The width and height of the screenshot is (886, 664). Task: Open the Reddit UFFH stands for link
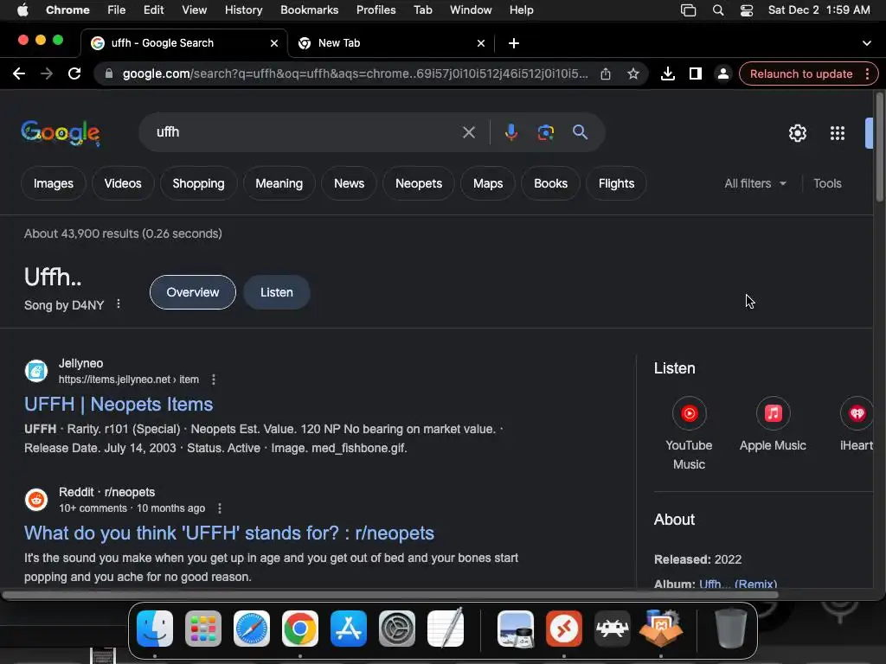(228, 533)
